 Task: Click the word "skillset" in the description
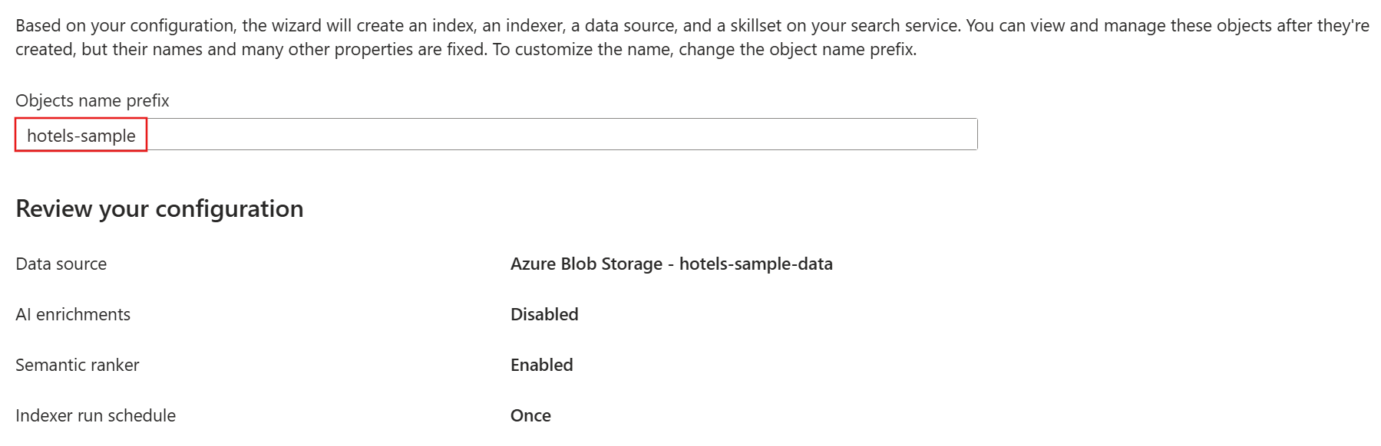[755, 25]
